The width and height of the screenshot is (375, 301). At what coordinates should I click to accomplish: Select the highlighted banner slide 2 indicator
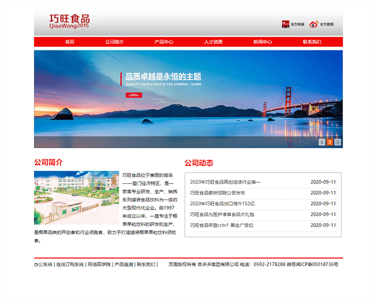tap(329, 142)
